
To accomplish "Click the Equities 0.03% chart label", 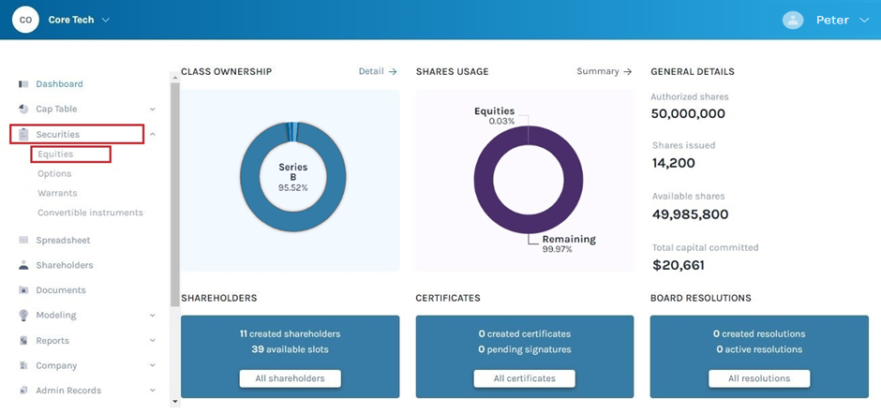I will click(x=495, y=115).
